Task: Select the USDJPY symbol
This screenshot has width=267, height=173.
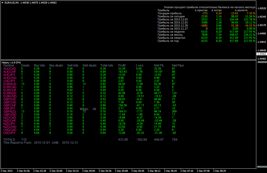Action: [9, 133]
